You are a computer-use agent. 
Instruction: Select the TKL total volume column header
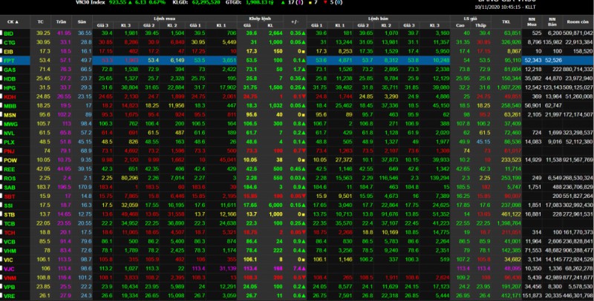coord(506,22)
